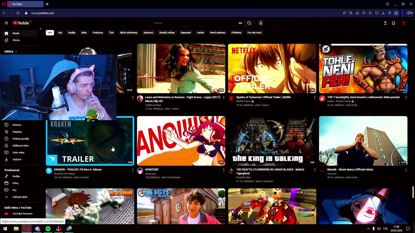This screenshot has width=415, height=233.
Task: Open options menu for 100 CRAFTS video
Action: pyautogui.click(x=314, y=170)
